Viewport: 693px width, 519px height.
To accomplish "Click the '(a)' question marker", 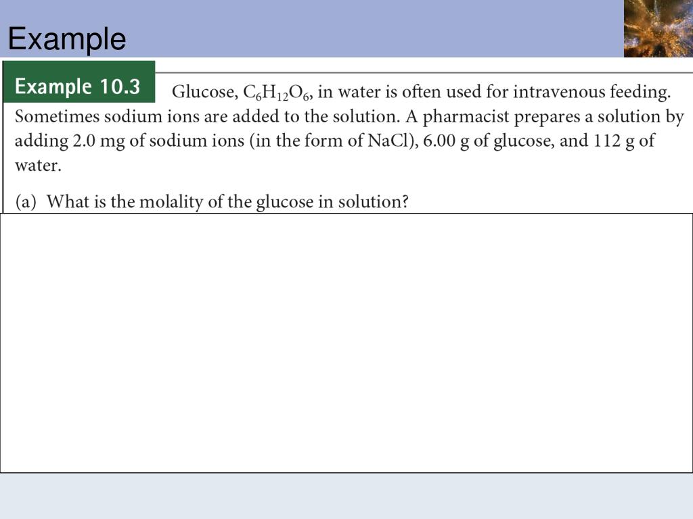I will click(26, 201).
